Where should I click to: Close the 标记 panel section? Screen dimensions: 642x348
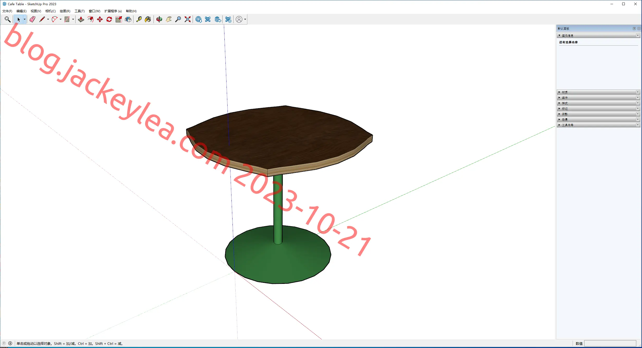click(638, 108)
